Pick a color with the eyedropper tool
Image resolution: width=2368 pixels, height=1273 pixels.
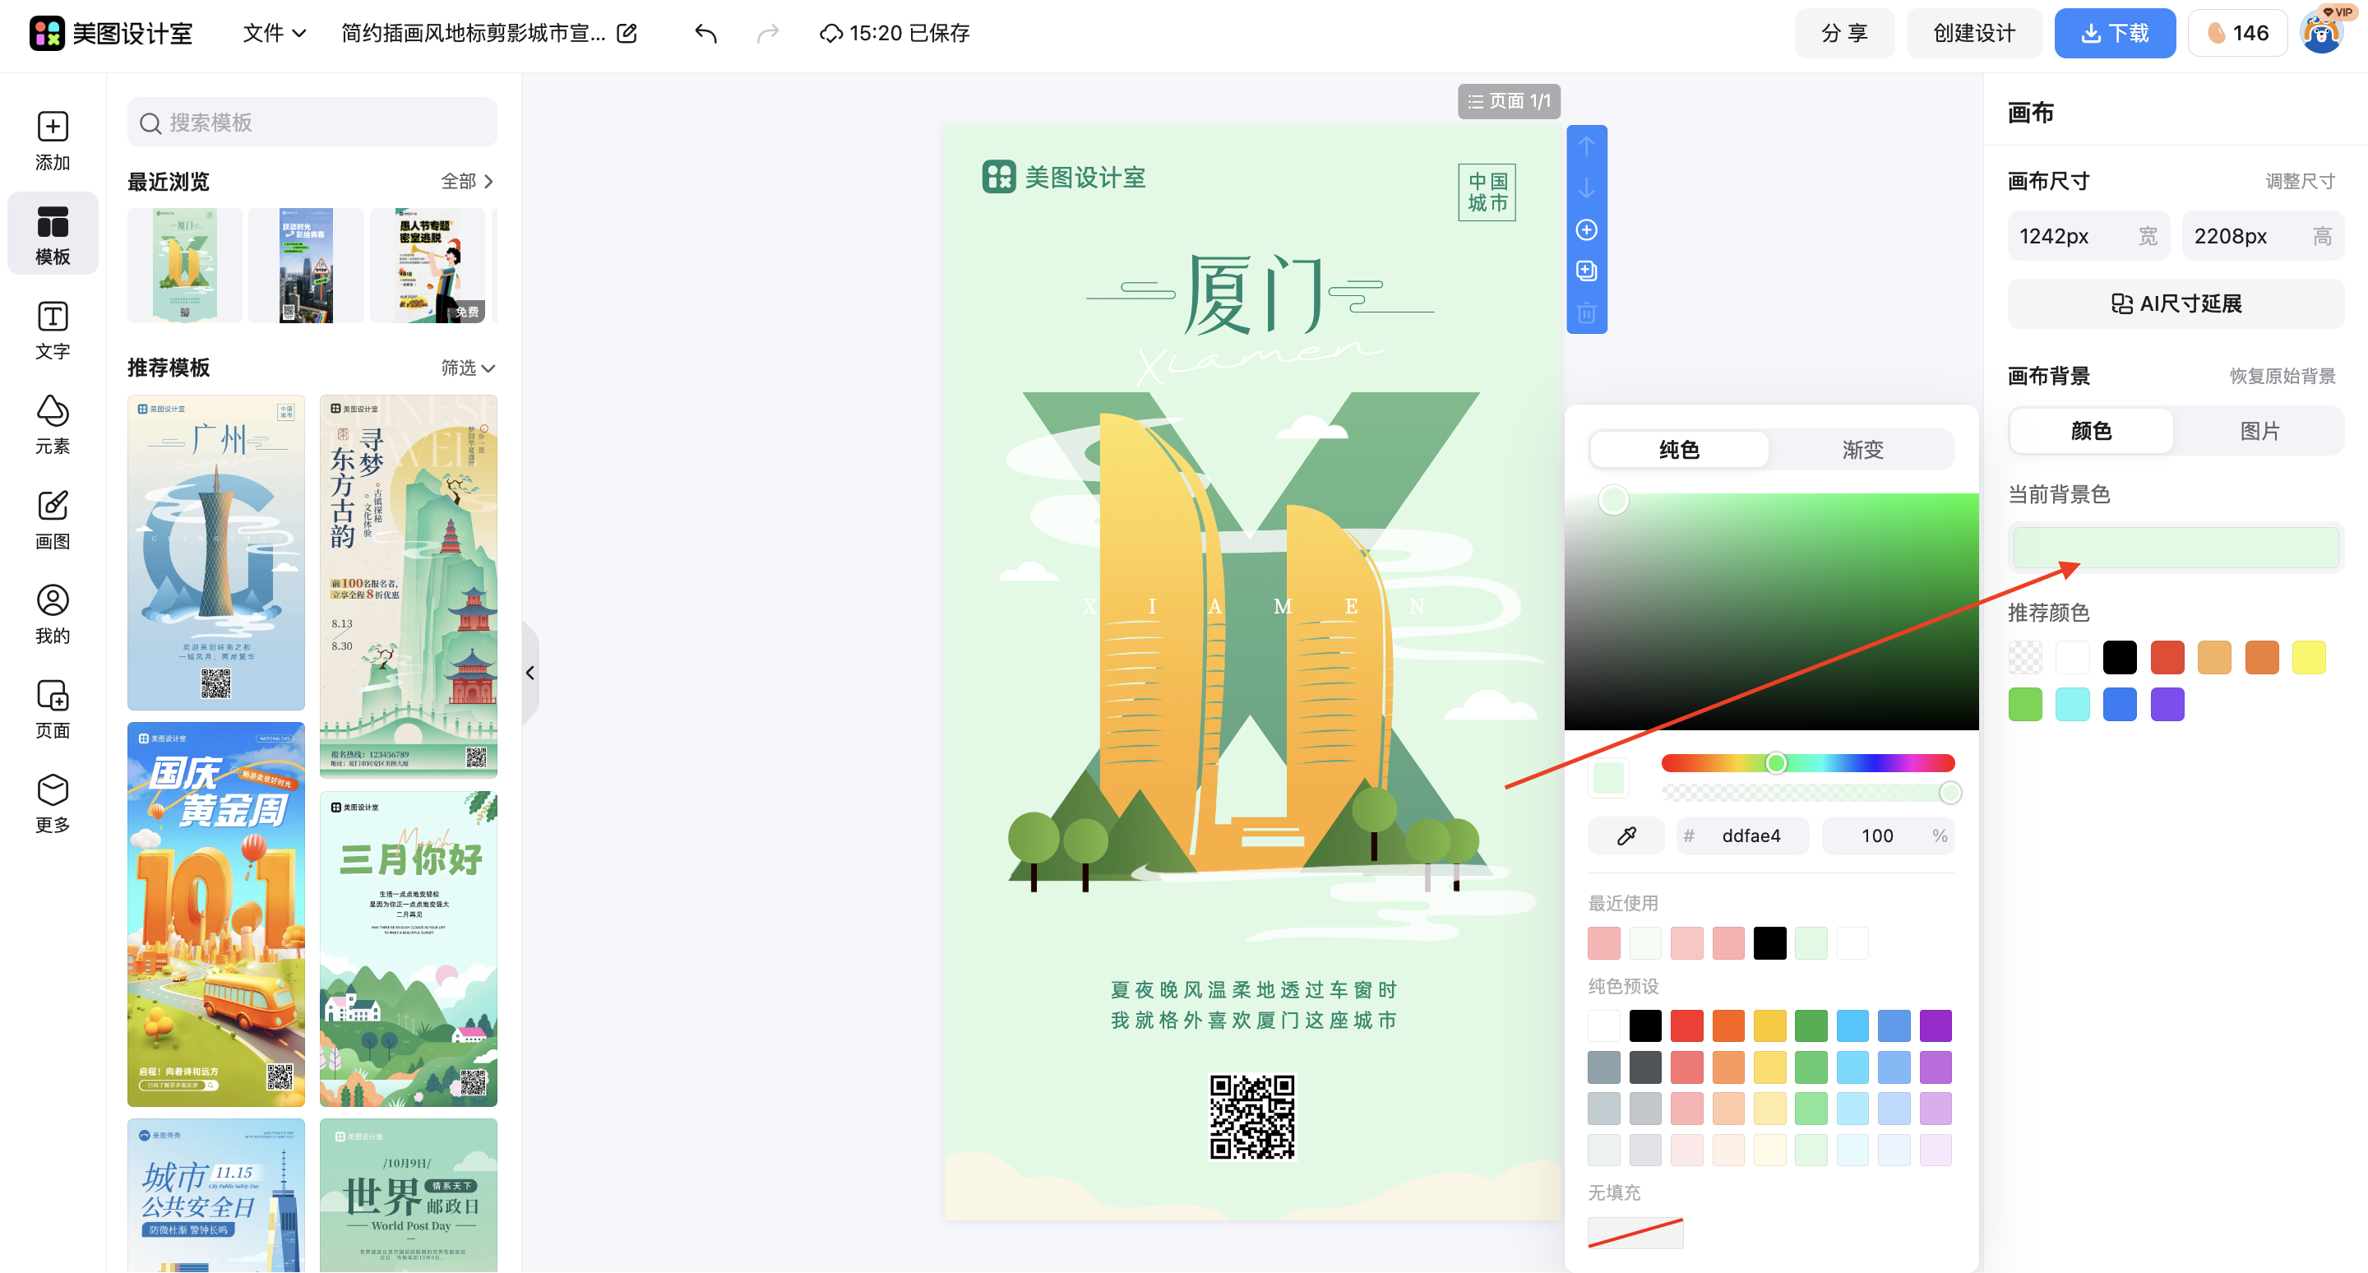pyautogui.click(x=1625, y=836)
